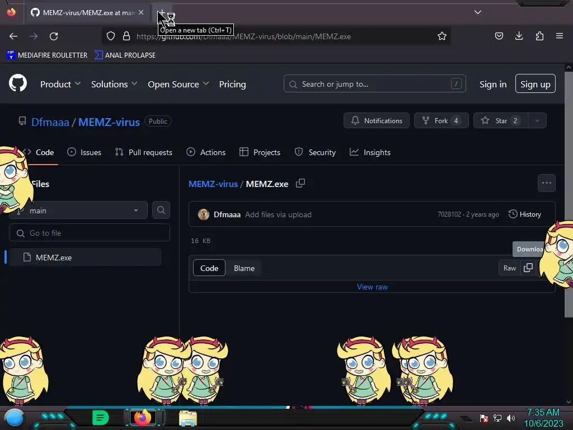Open the Dfmaaa owner link
Screen dimensions: 573x430
point(50,121)
